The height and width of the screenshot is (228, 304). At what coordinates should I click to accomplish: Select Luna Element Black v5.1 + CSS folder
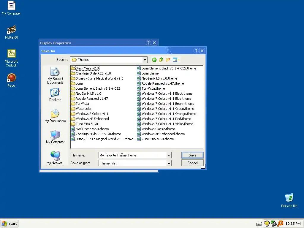[x=96, y=88]
